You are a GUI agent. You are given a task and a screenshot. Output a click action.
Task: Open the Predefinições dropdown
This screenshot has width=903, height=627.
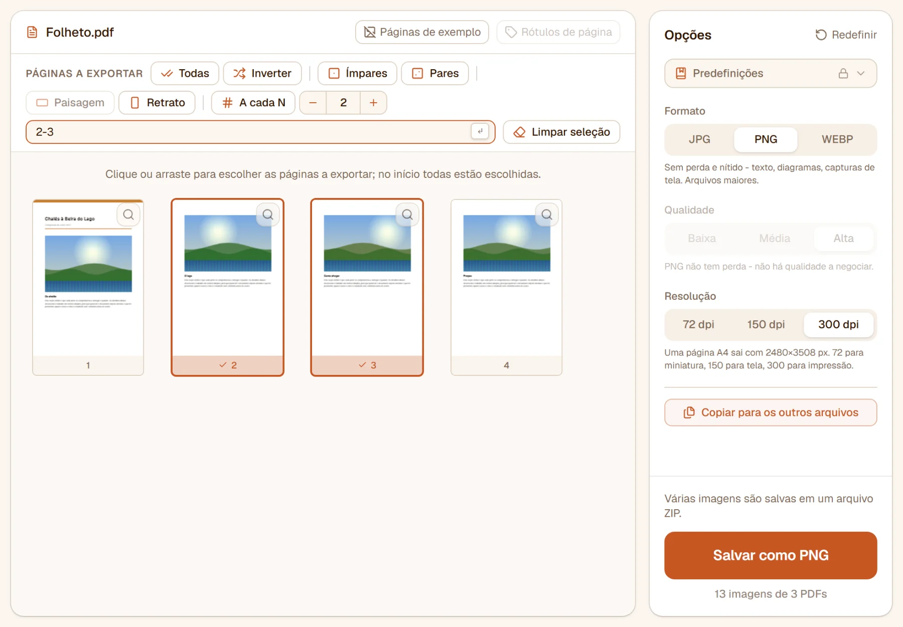(771, 73)
